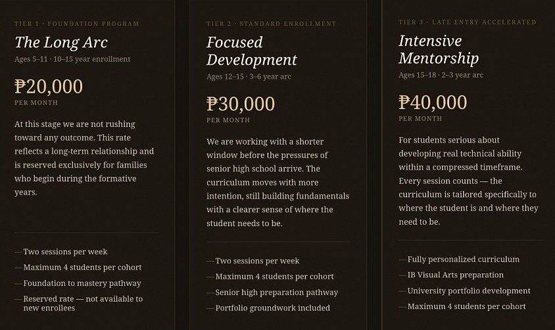Select the ₱40,000 price figure
This screenshot has width=555, height=330.
433,102
